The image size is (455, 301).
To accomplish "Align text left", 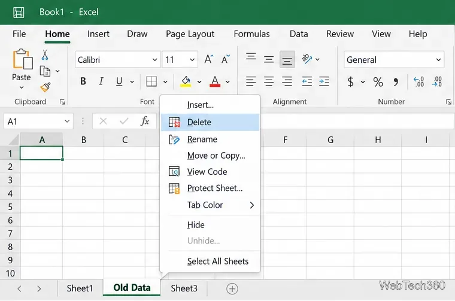I will coord(251,81).
